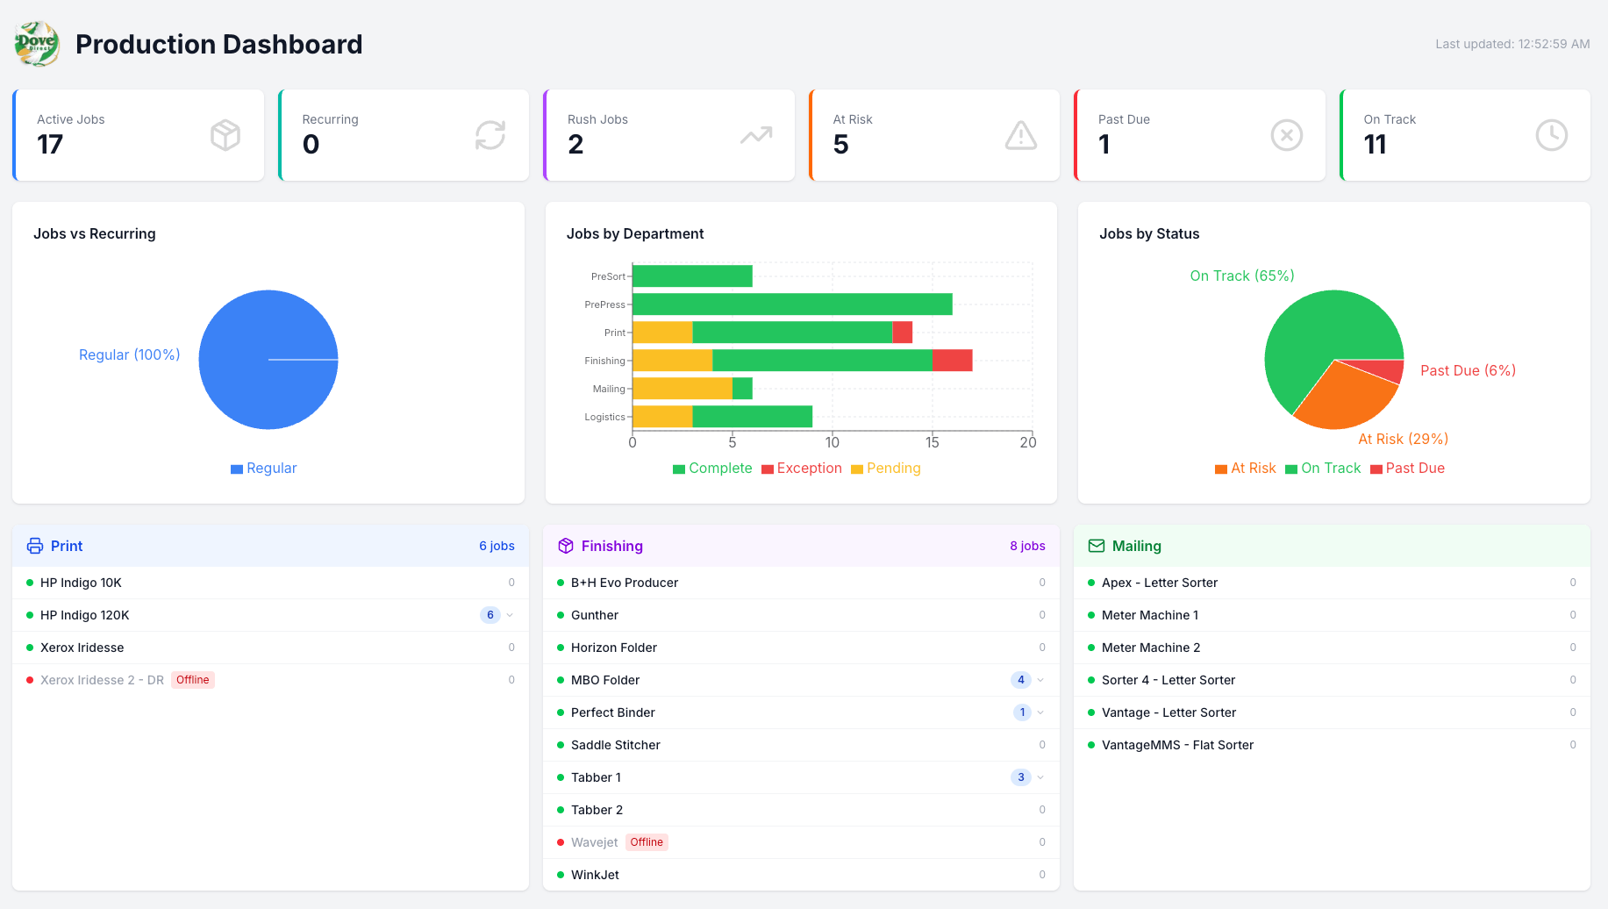Toggle the Exception legend in department chart

point(802,469)
